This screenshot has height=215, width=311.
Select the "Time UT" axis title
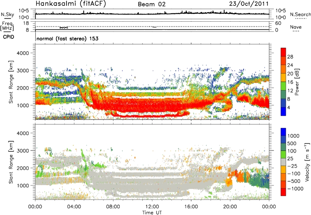click(152, 213)
